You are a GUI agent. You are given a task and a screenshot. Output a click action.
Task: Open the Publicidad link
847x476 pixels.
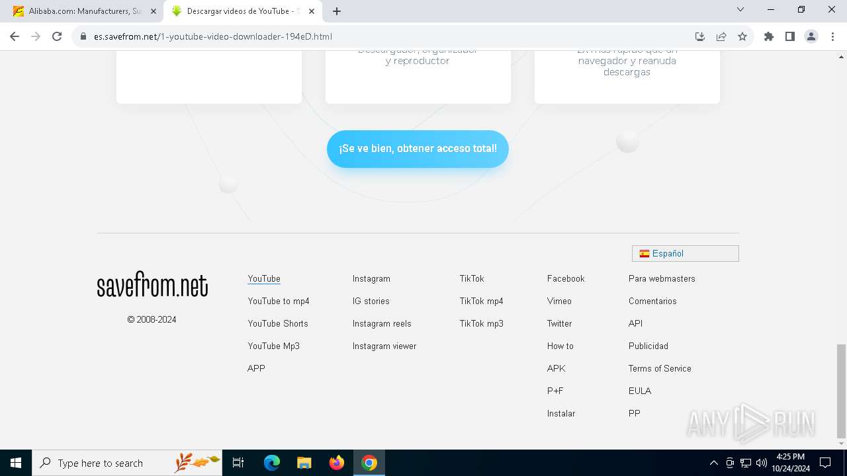[648, 346]
